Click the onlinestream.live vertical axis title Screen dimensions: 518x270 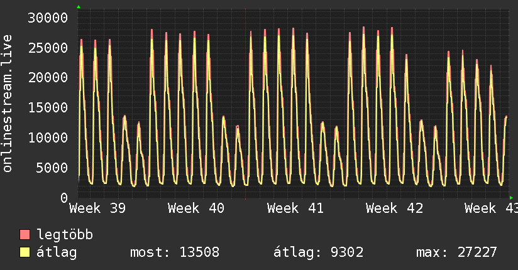point(8,104)
